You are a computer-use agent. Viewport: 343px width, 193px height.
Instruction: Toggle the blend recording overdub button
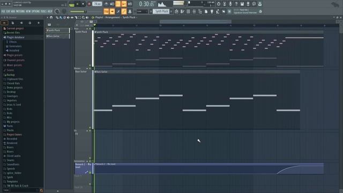pos(124,4)
